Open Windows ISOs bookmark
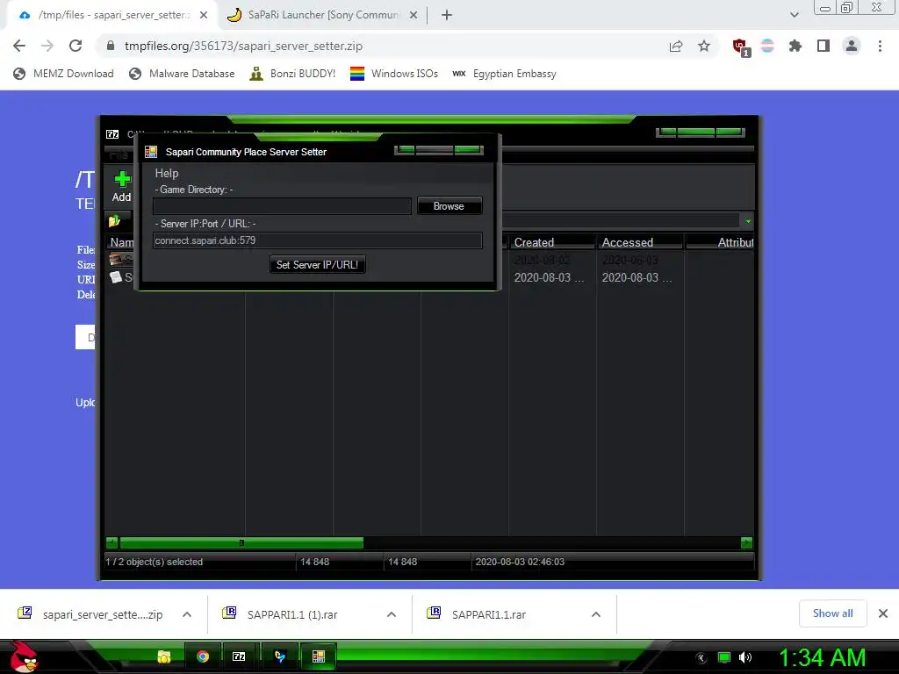The height and width of the screenshot is (674, 899). tap(394, 74)
